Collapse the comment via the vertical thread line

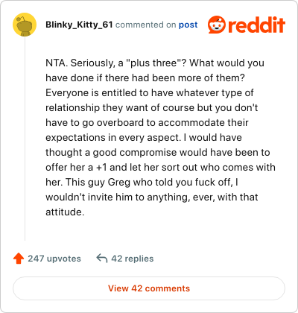point(25,139)
